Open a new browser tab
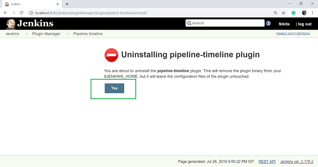Image resolution: width=318 pixels, height=167 pixels. pos(67,4)
